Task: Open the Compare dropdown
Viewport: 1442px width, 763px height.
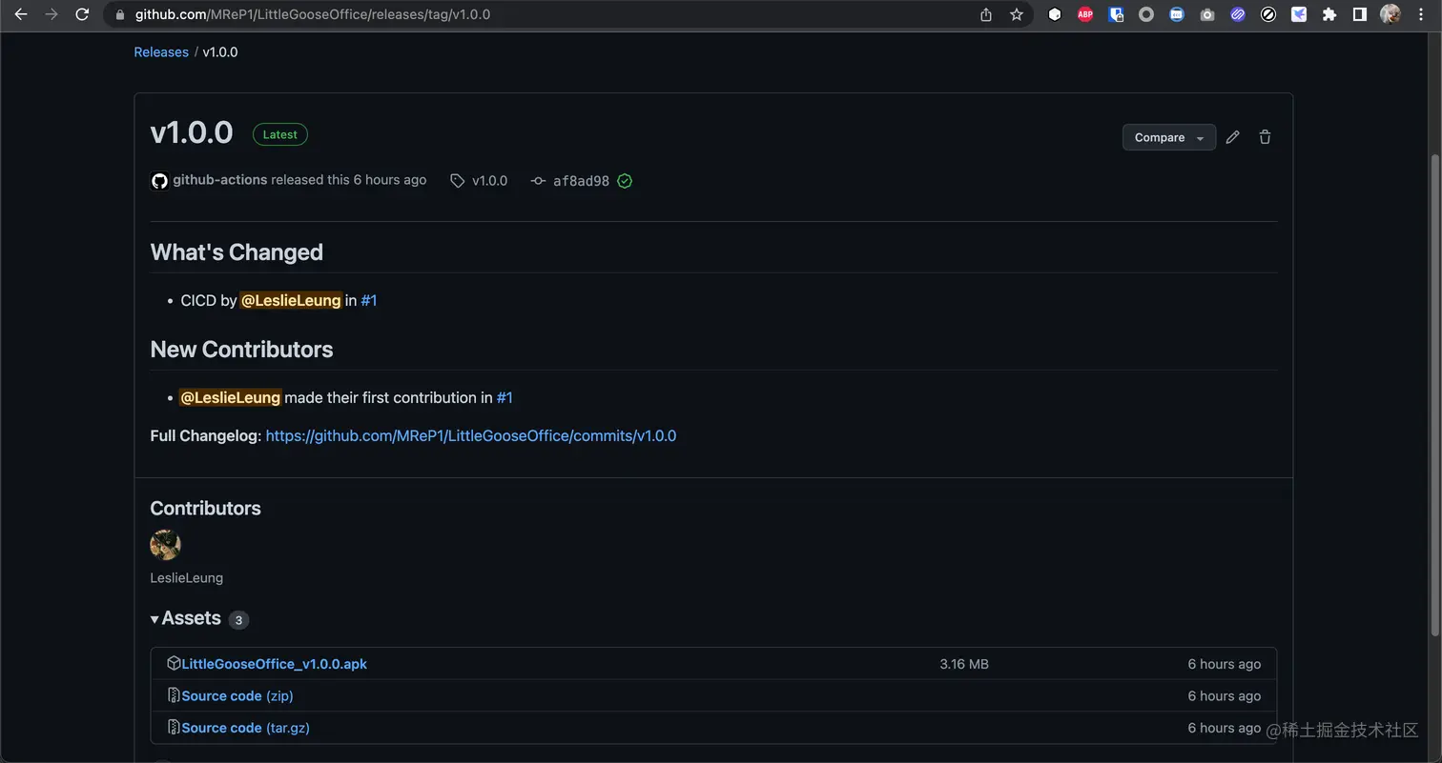Action: [1168, 137]
